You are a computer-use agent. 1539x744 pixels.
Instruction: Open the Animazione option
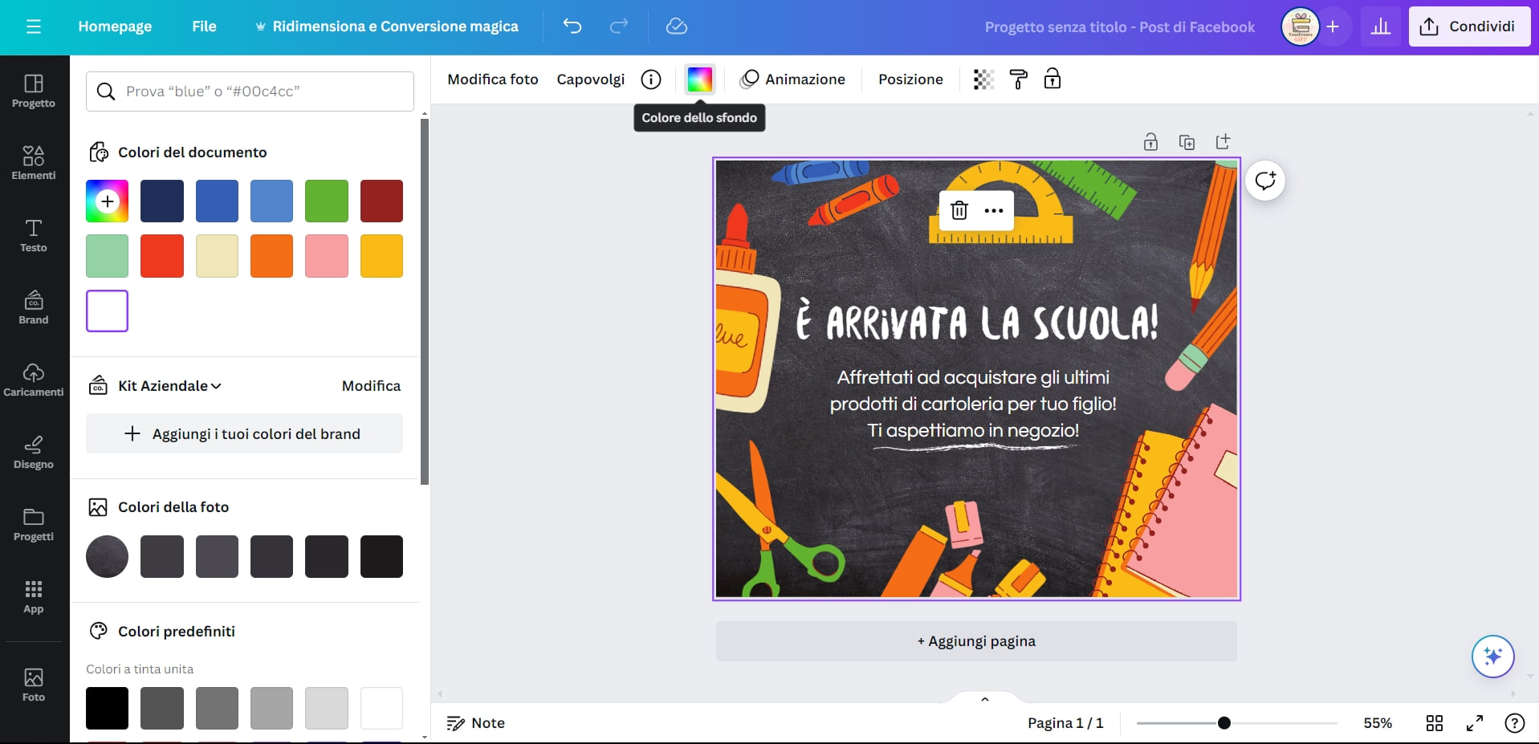pyautogui.click(x=793, y=79)
